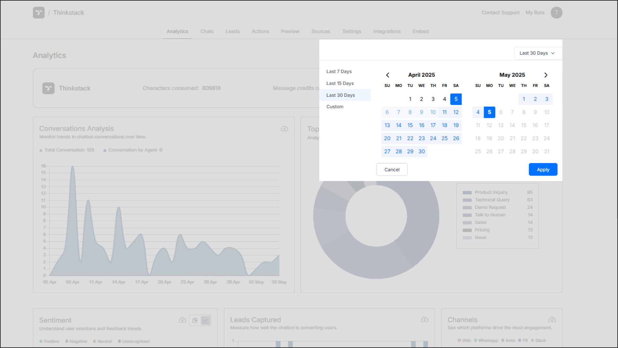Image resolution: width=618 pixels, height=348 pixels.
Task: Click Product Inquiry legend swatch
Action: coord(467,193)
